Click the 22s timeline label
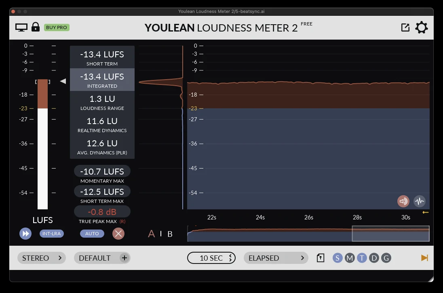The height and width of the screenshot is (293, 443). point(212,217)
